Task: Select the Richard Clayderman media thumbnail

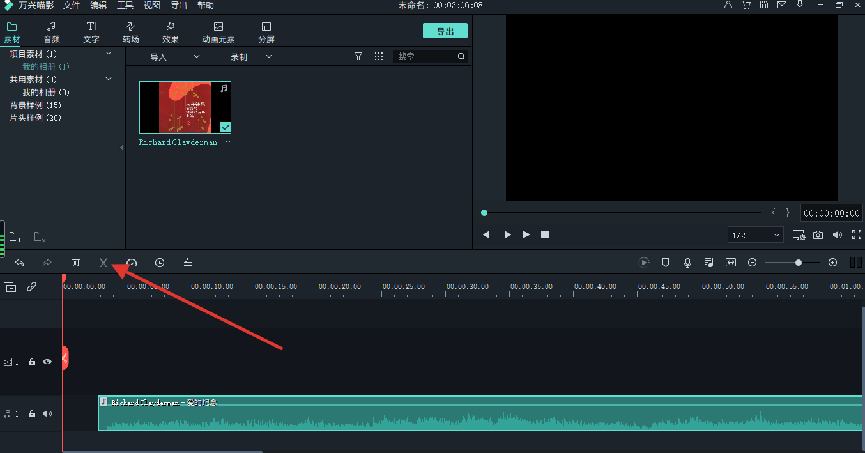Action: pyautogui.click(x=185, y=107)
